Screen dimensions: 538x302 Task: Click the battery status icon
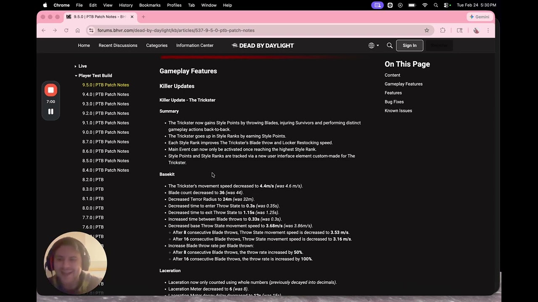[412, 5]
